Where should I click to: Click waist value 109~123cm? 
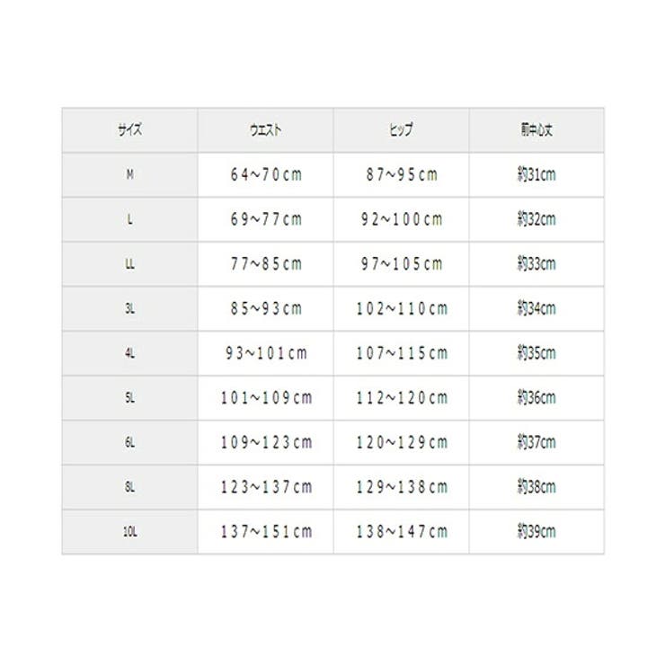pos(266,442)
